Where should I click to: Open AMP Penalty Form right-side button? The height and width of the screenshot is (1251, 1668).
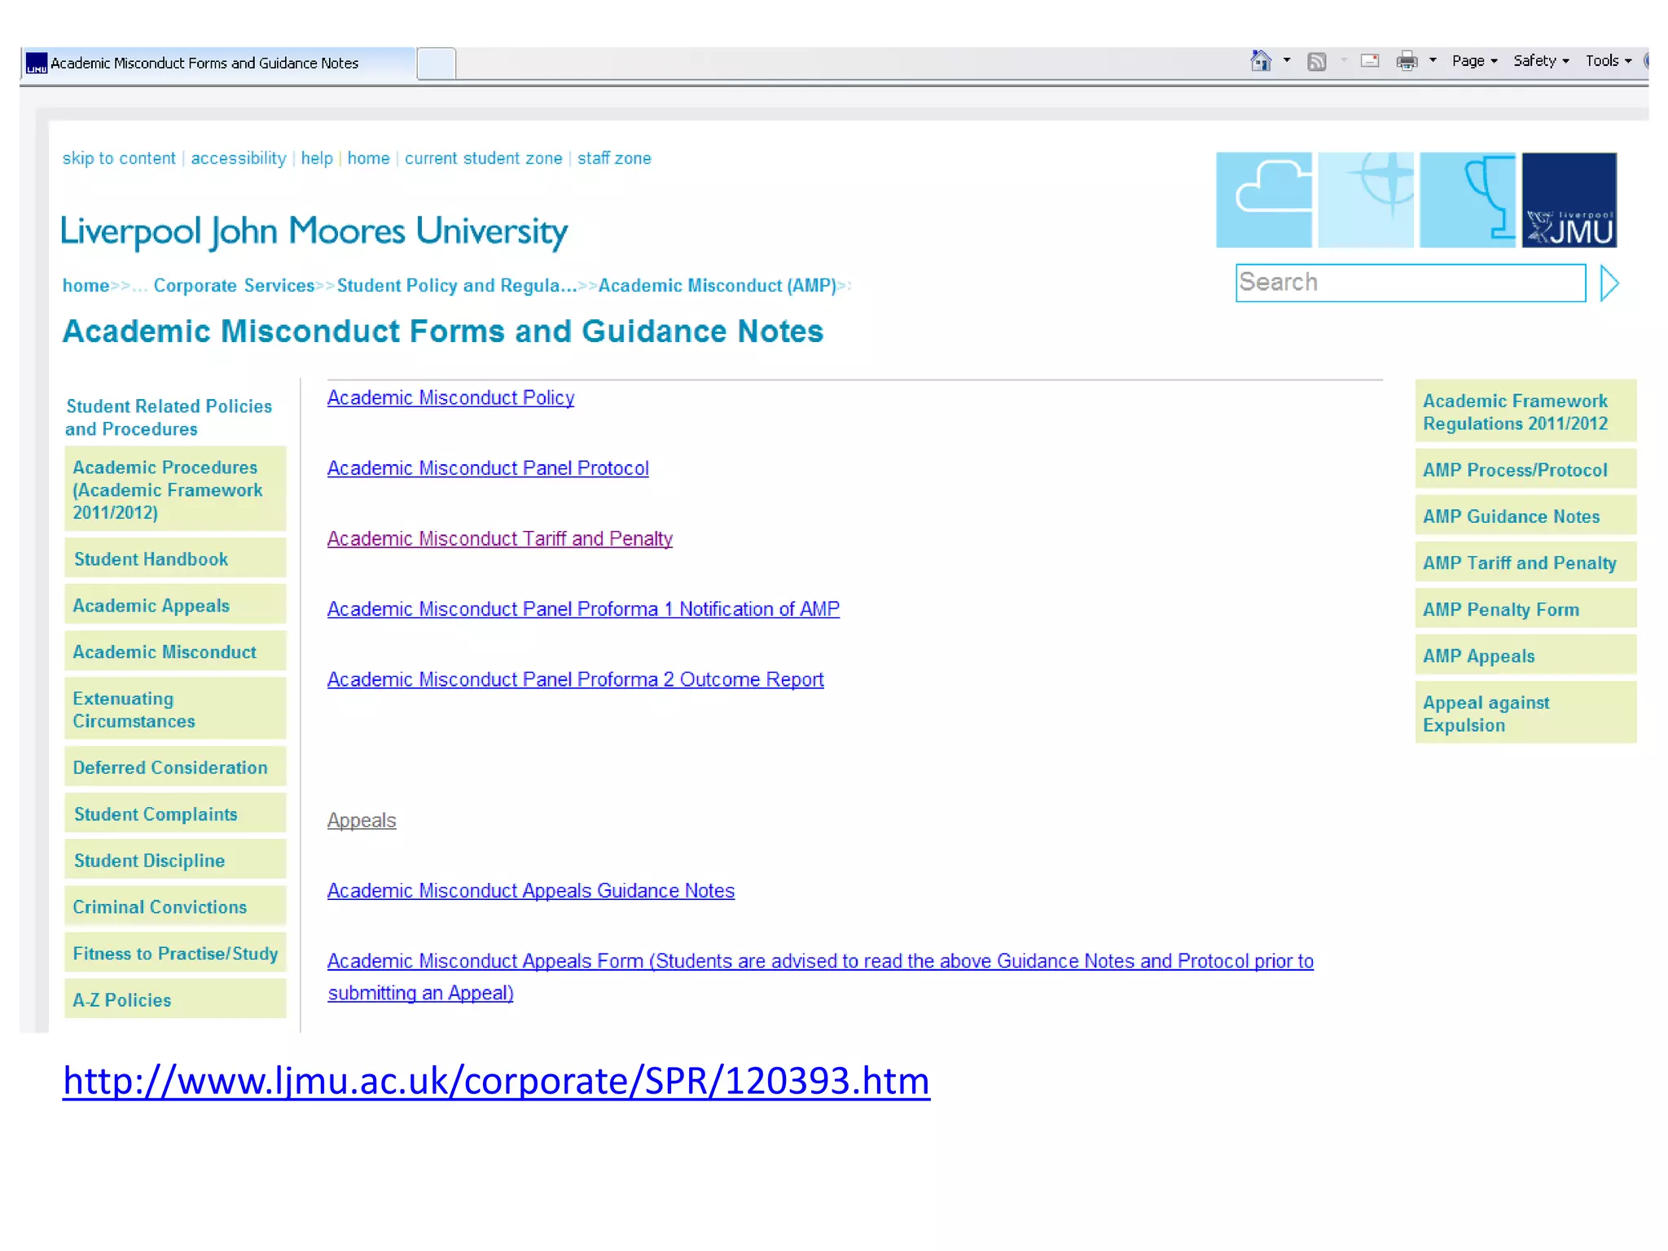tap(1525, 609)
